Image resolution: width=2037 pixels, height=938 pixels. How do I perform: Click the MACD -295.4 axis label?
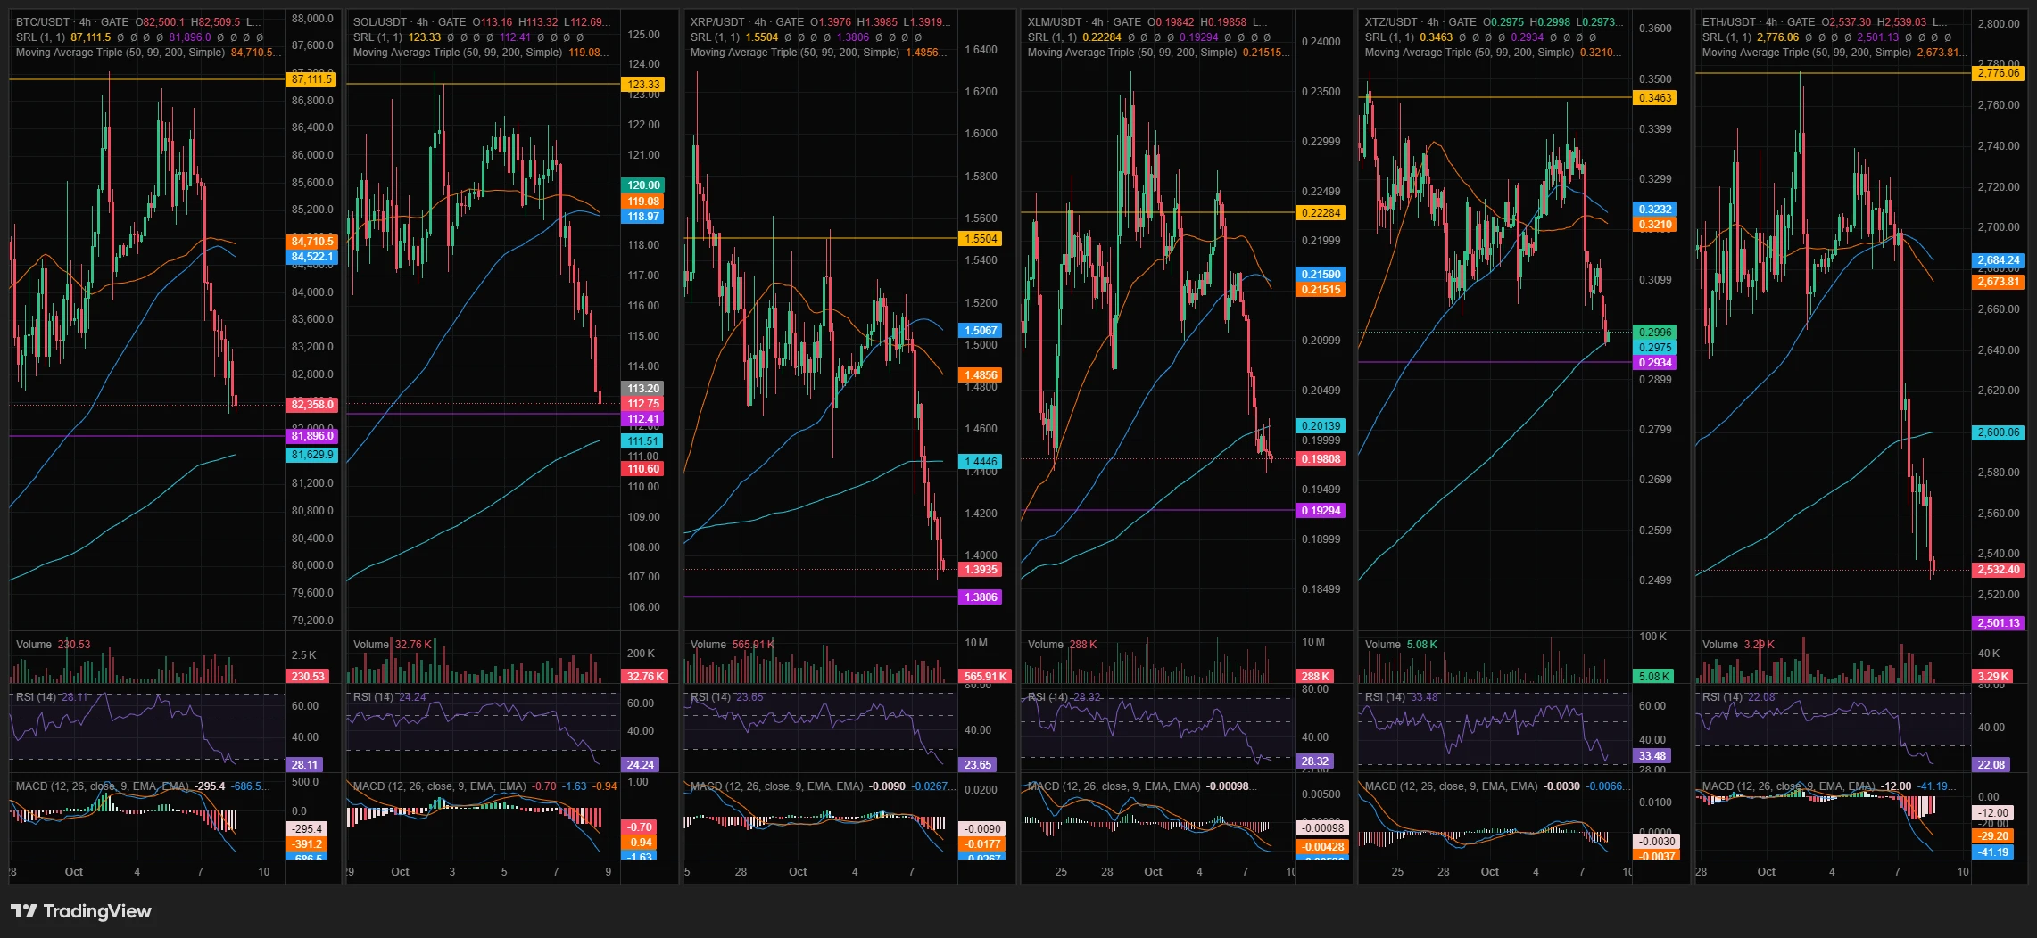pyautogui.click(x=307, y=829)
